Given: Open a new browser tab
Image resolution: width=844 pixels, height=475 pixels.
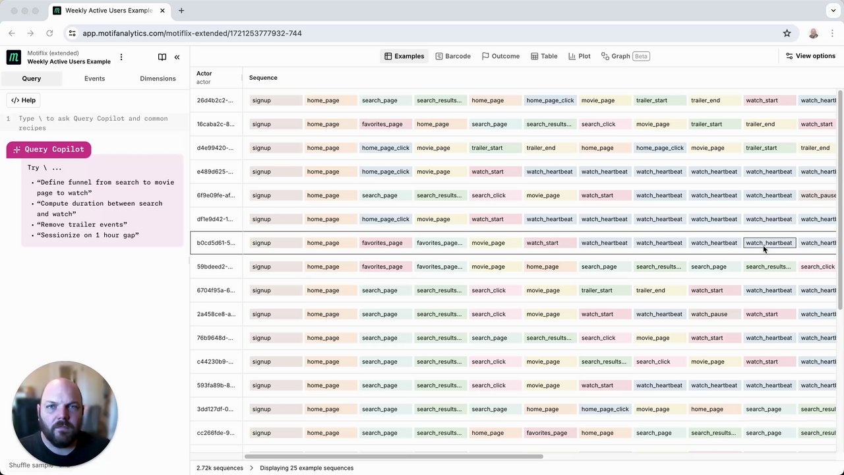Looking at the screenshot, I should [x=181, y=11].
